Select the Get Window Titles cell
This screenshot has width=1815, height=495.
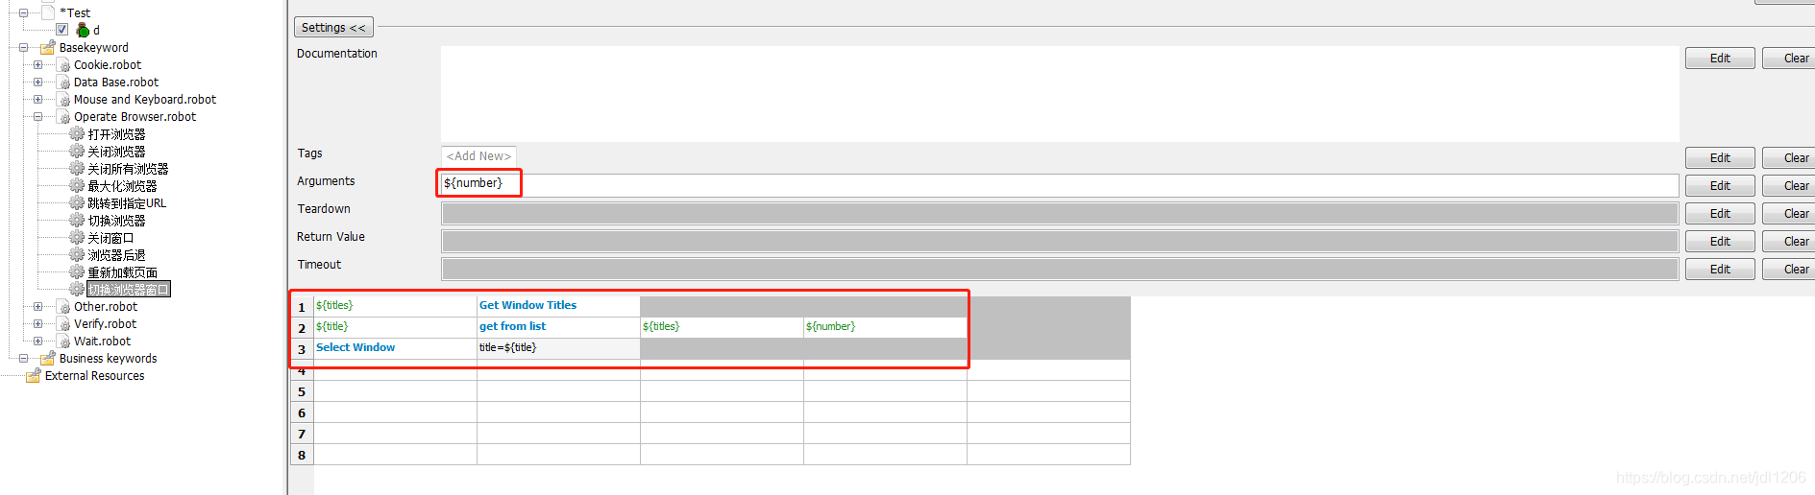pyautogui.click(x=558, y=306)
